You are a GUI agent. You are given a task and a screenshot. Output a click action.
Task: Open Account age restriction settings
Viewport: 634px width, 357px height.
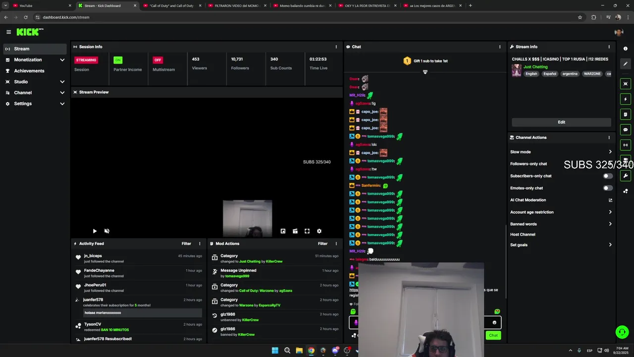click(561, 212)
